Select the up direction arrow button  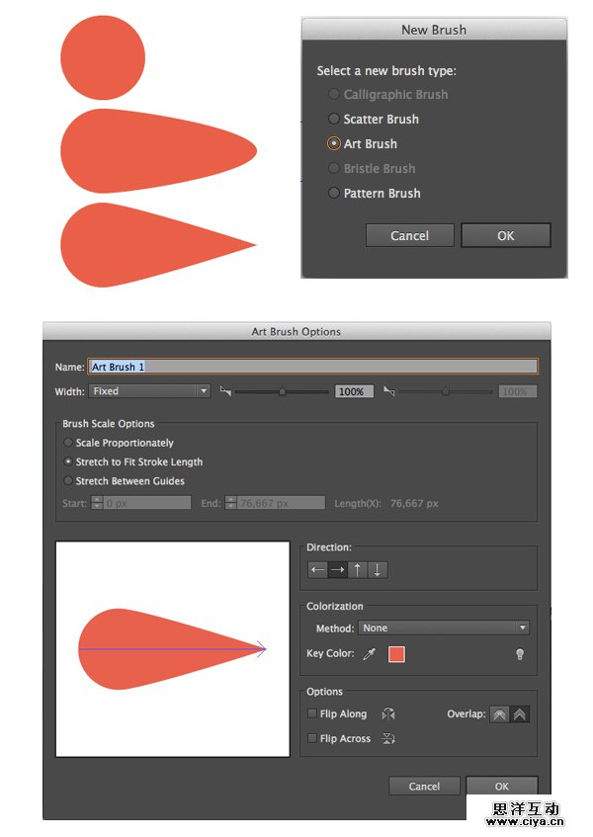[x=358, y=569]
